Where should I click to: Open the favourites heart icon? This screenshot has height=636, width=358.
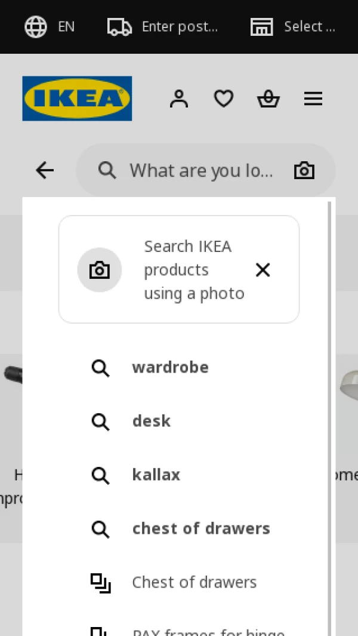pyautogui.click(x=224, y=99)
